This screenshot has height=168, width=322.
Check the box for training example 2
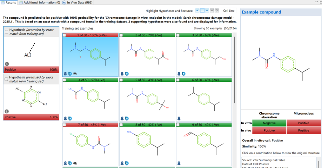point(121,35)
